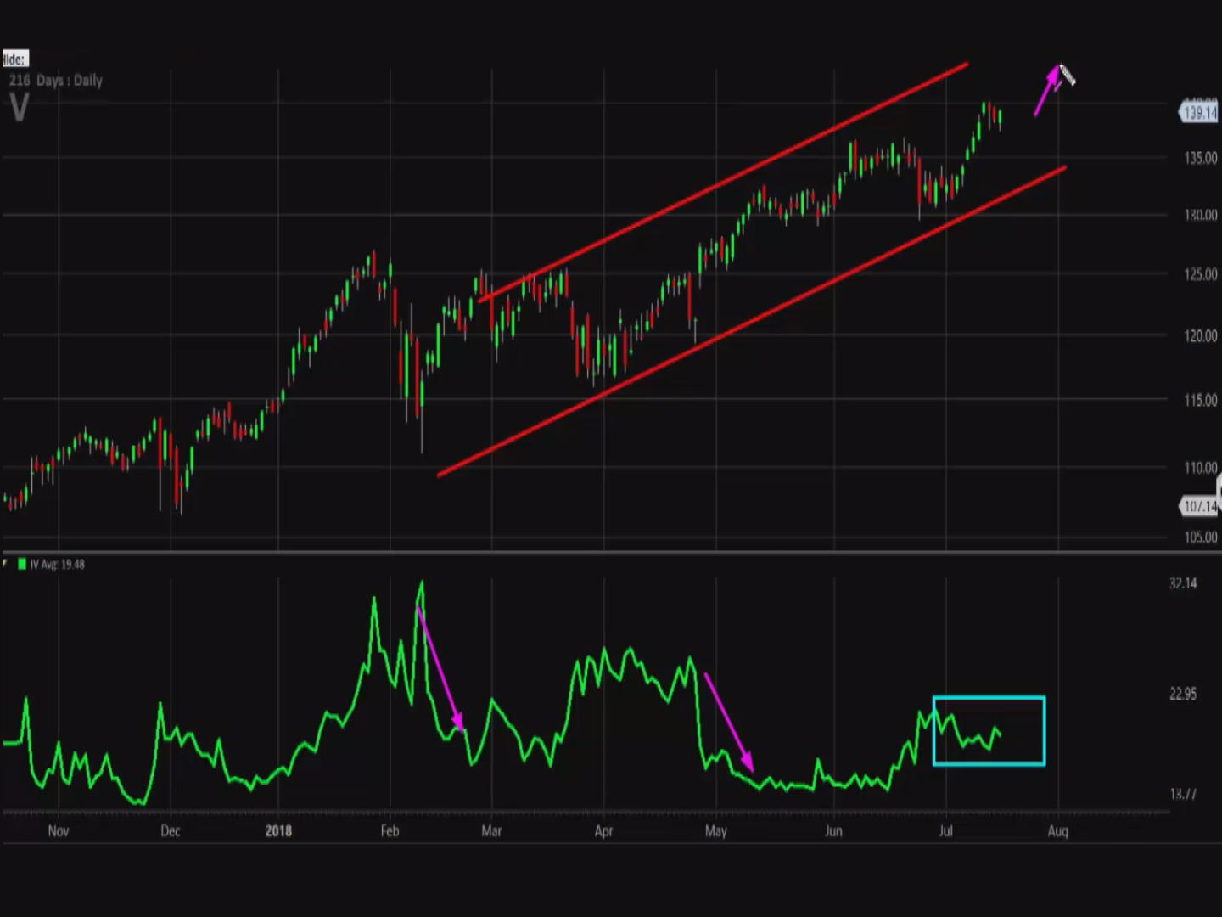Image resolution: width=1222 pixels, height=917 pixels.
Task: Click the '216 Days : Daily' timeframe text
Action: [56, 81]
